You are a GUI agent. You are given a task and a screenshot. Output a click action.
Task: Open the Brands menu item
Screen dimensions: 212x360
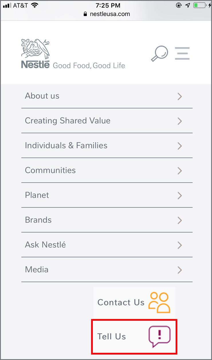(x=38, y=220)
